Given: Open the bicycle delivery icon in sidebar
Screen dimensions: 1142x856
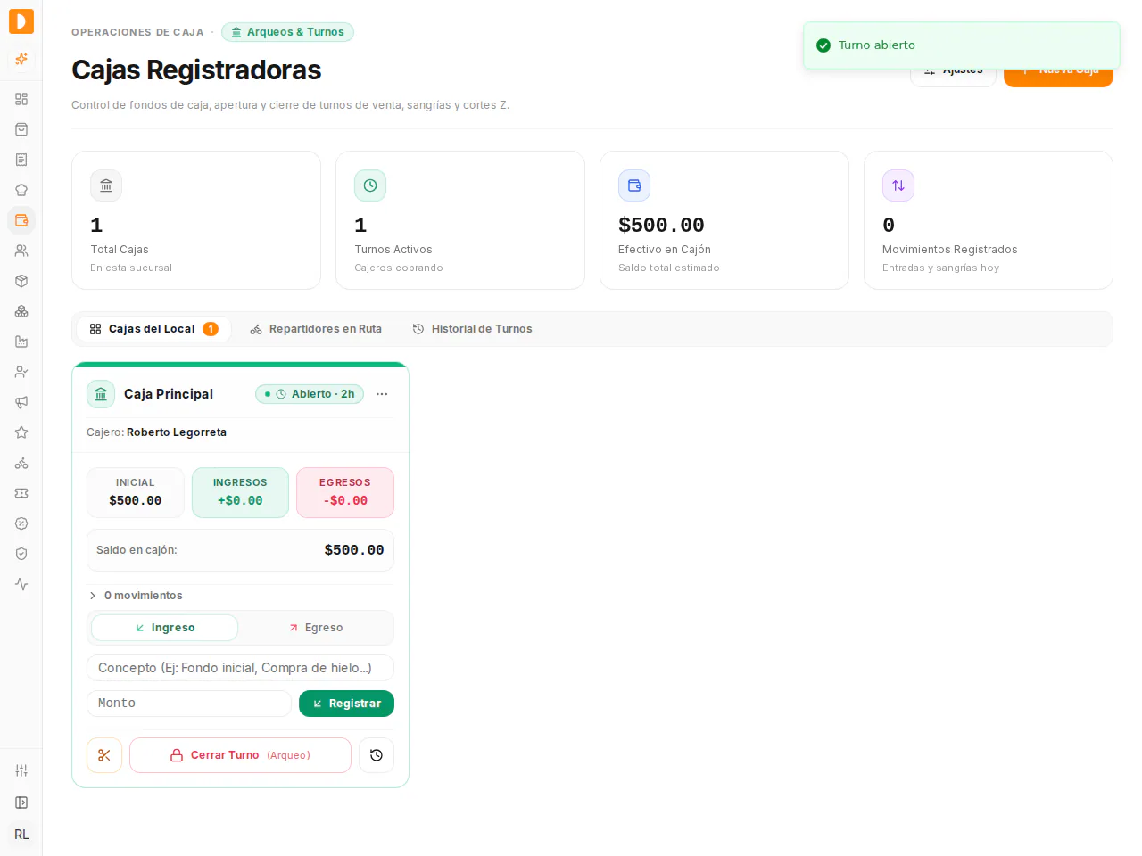Looking at the screenshot, I should (21, 463).
